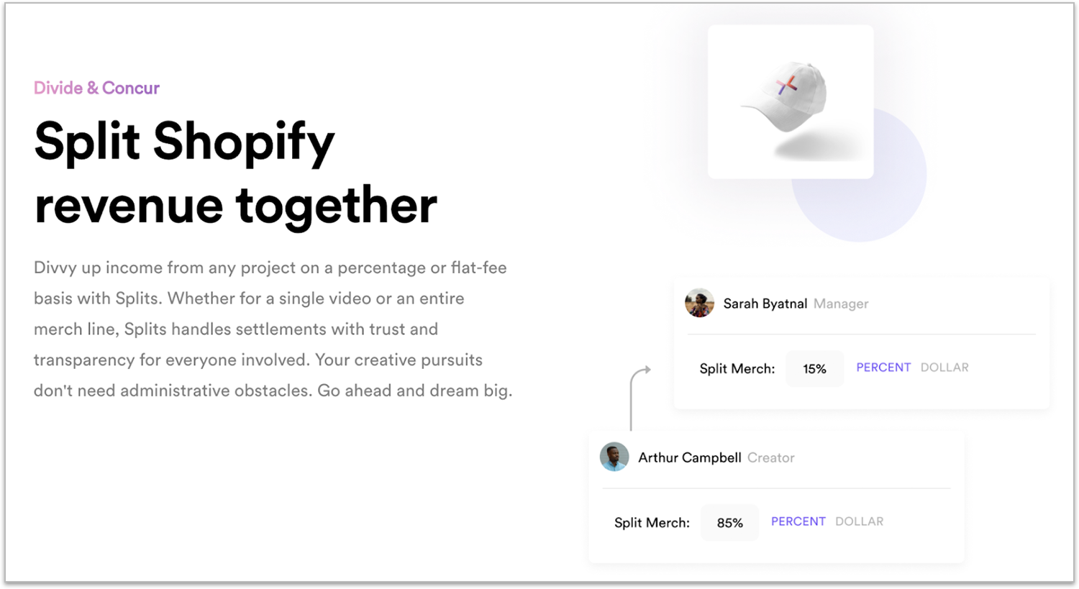Click Split Merch label in Sarah's card
The image size is (1079, 589).
pyautogui.click(x=737, y=369)
